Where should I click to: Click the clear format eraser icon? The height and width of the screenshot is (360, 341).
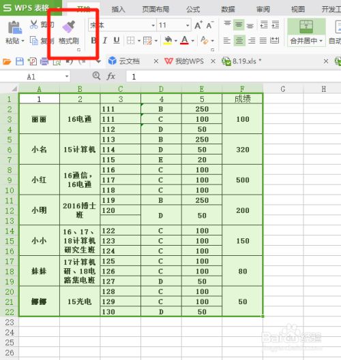coord(205,41)
